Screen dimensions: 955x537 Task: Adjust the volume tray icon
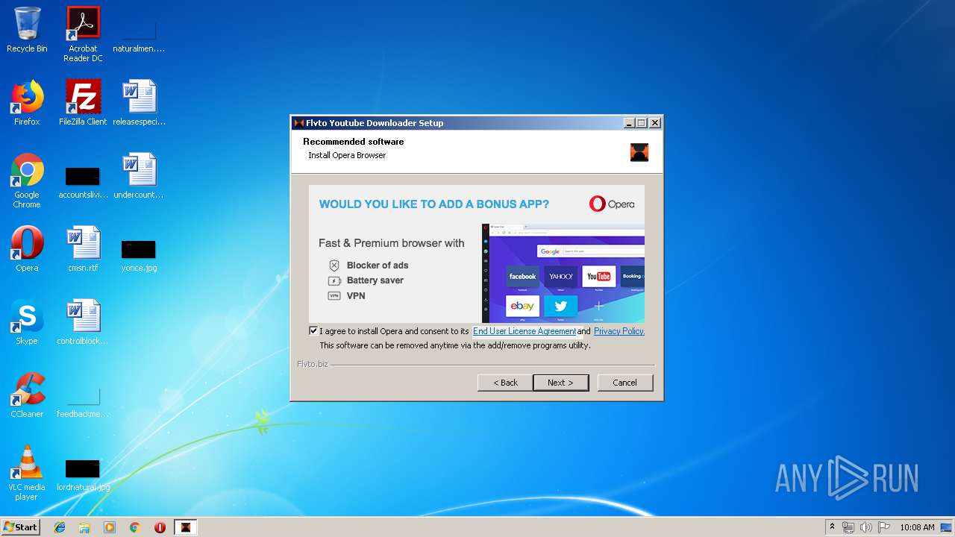point(866,527)
